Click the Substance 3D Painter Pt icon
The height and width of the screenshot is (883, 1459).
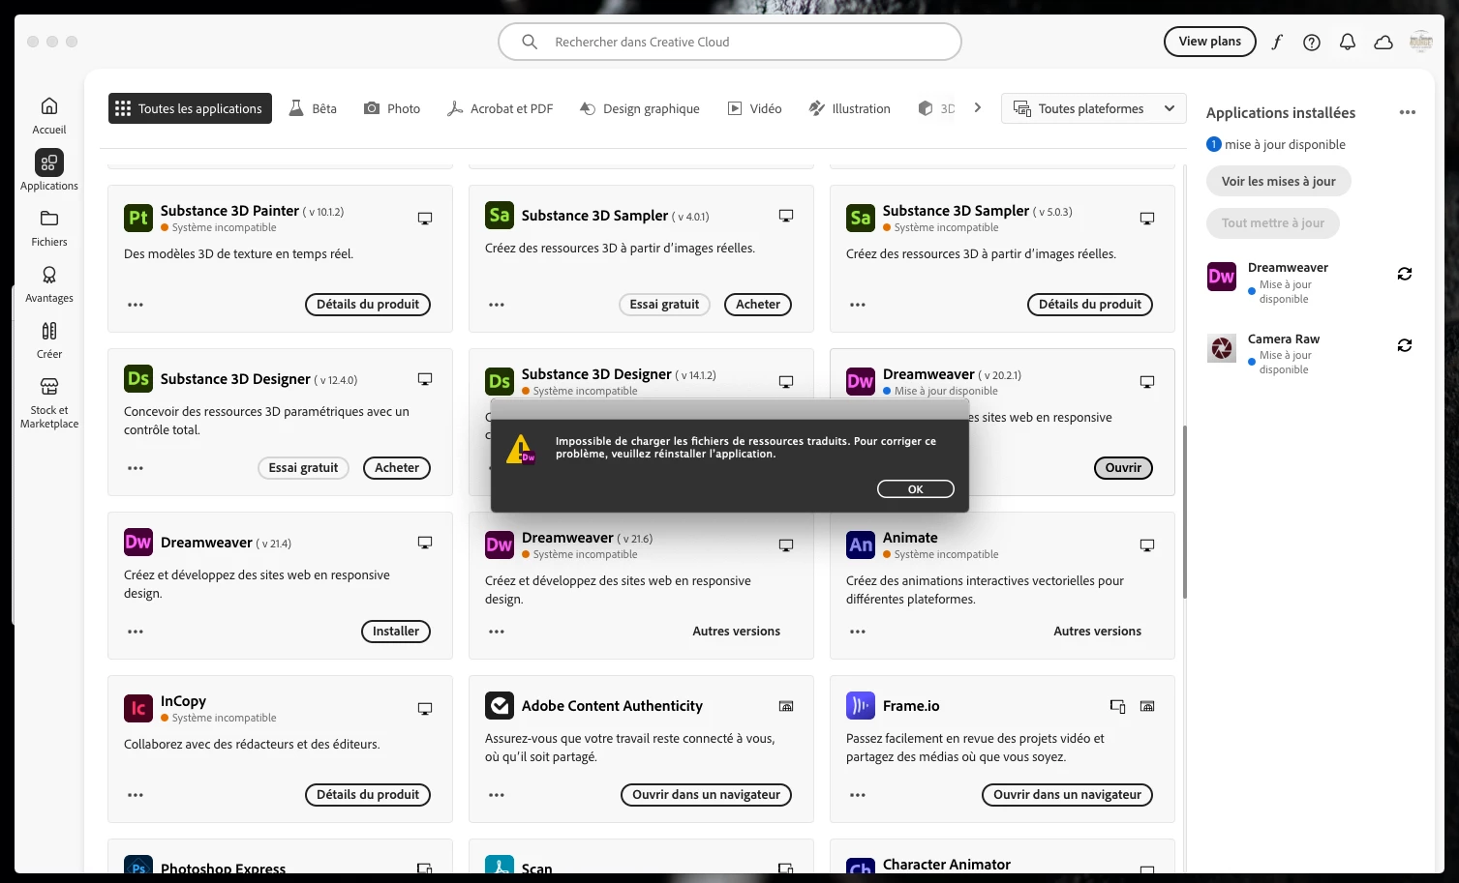[x=138, y=218]
